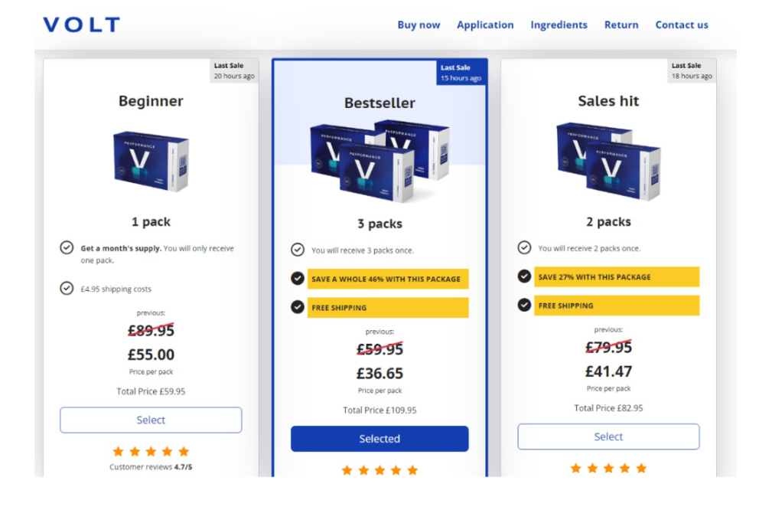Click the VOLT logo

coord(81,25)
